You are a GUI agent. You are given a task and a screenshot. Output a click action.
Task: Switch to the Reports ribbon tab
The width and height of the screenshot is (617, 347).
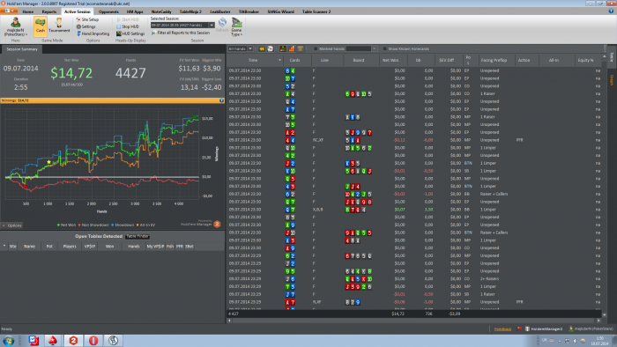(x=49, y=11)
